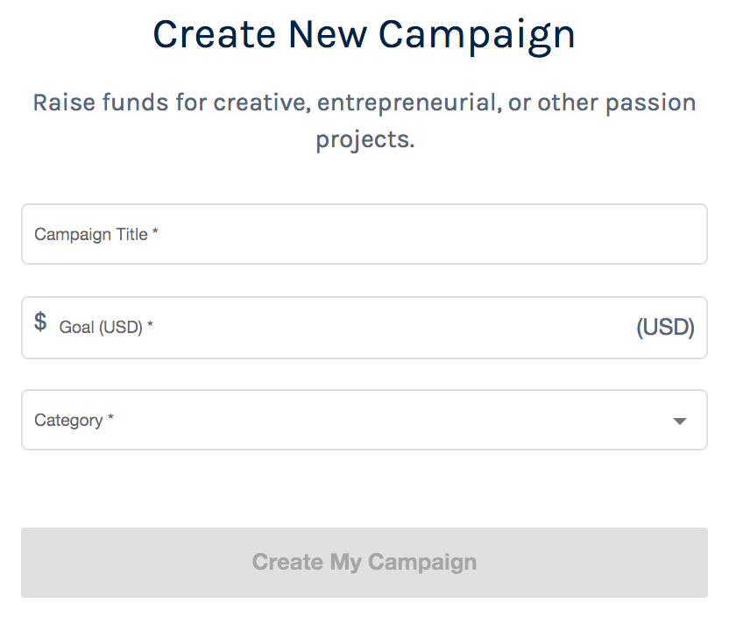Click the (USD) suffix in the goal field
729x617 pixels.
tap(665, 327)
